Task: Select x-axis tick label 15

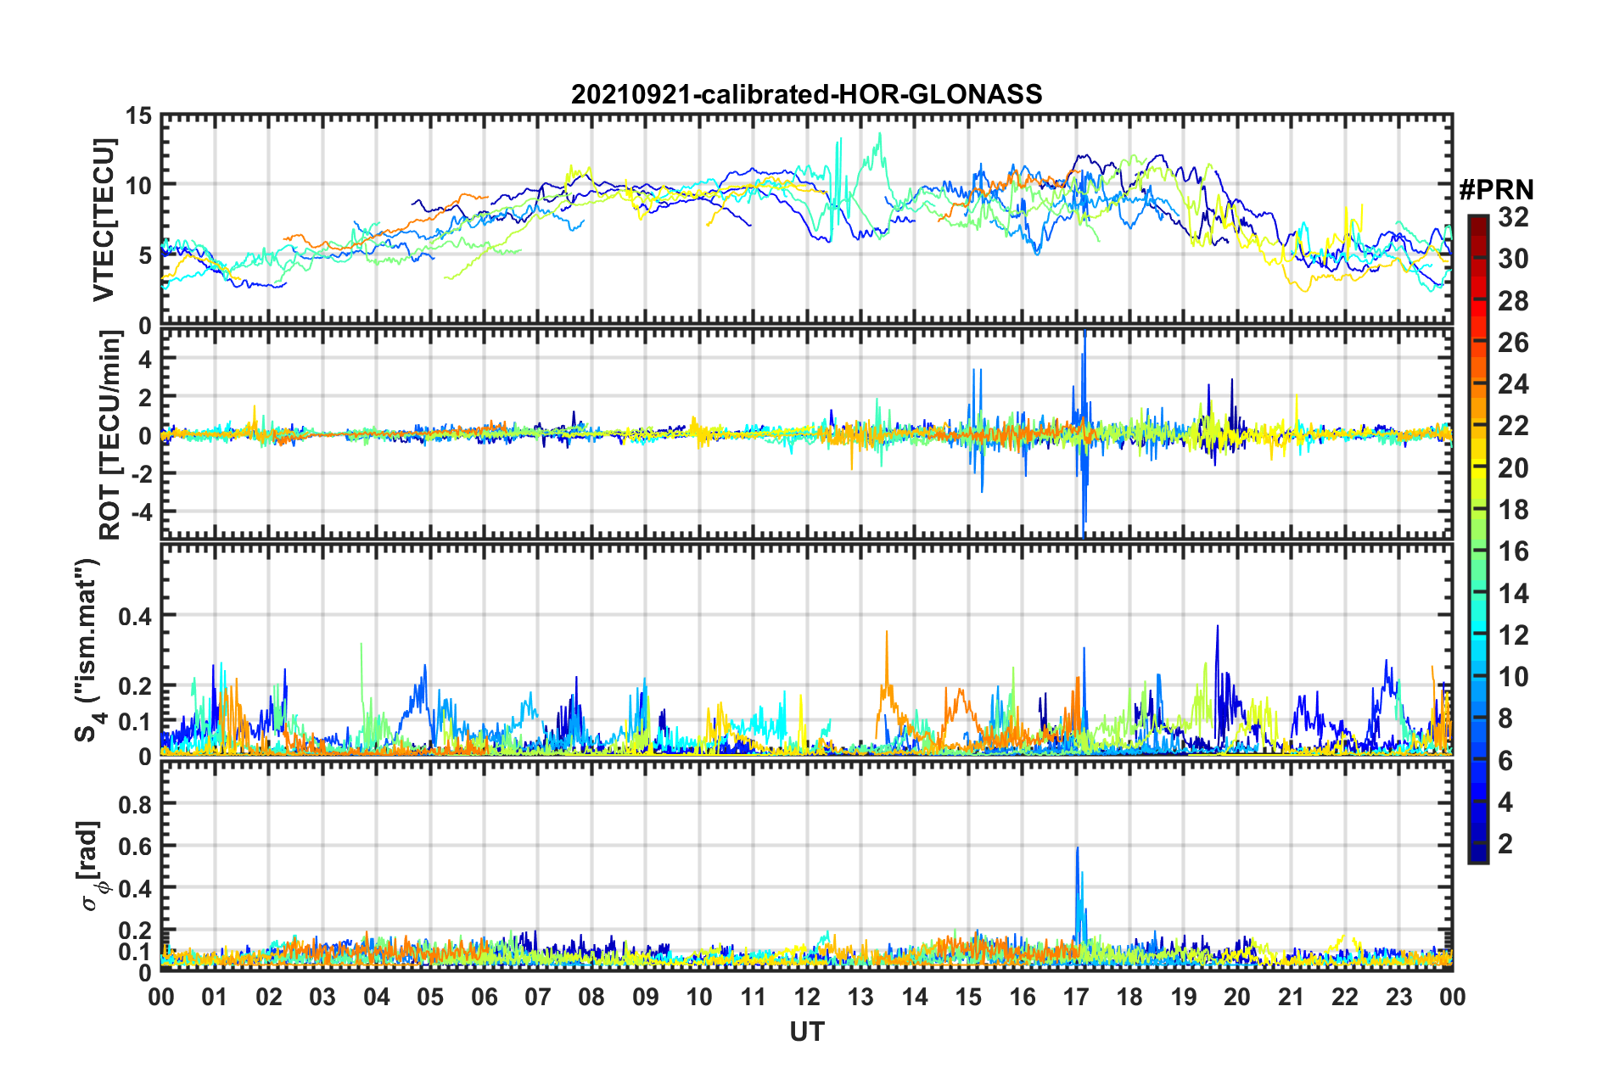Action: (x=968, y=997)
